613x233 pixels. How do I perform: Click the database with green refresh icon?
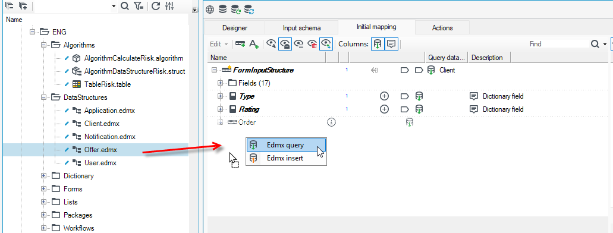tap(235, 10)
